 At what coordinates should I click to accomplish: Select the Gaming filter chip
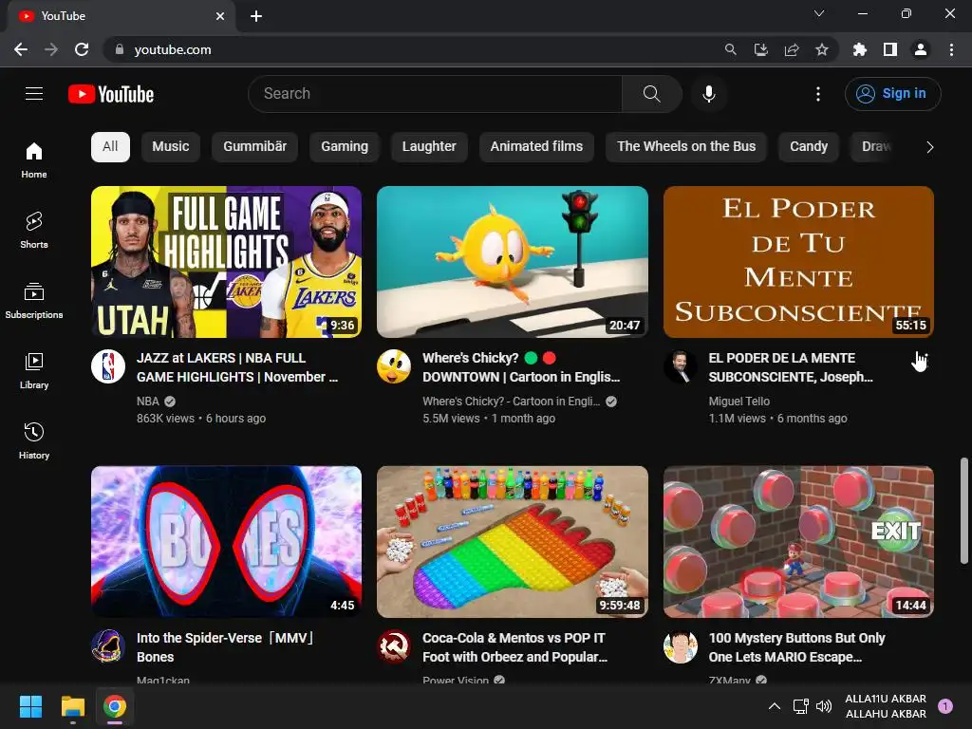[x=344, y=147]
